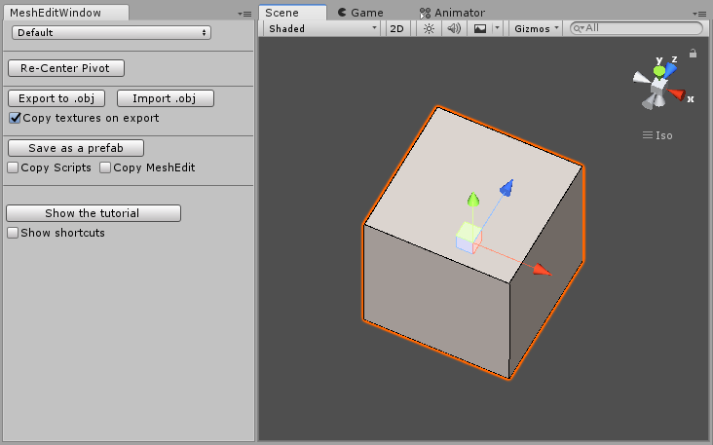Enable the Copy MeshEdit checkbox
This screenshot has width=713, height=445.
click(x=105, y=167)
